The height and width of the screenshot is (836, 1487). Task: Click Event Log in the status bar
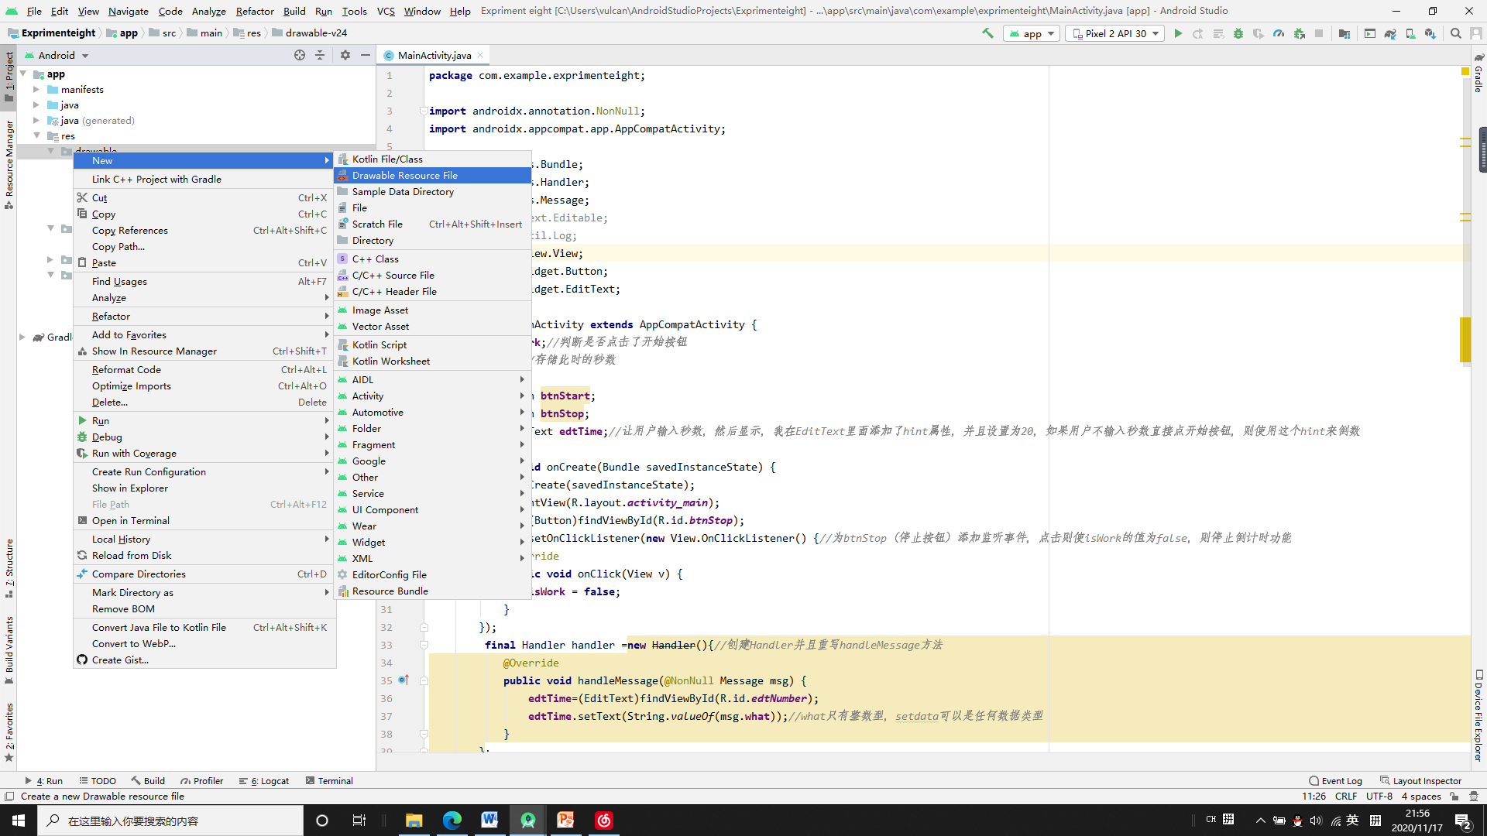click(x=1335, y=780)
